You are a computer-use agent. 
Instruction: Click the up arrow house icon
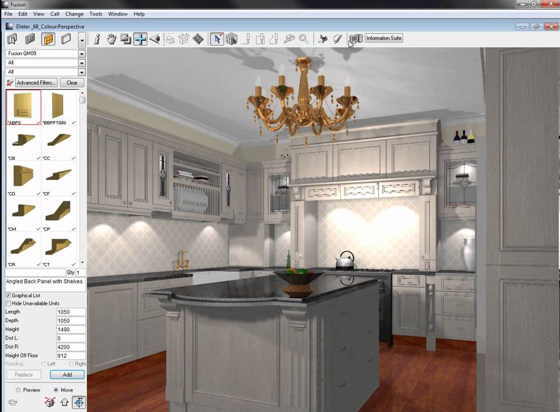coord(65,402)
